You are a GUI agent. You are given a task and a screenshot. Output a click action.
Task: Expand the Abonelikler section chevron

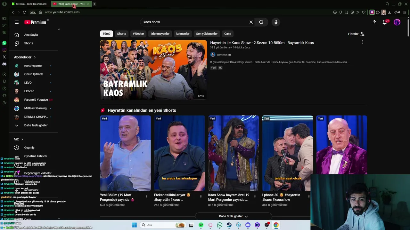tap(35, 57)
